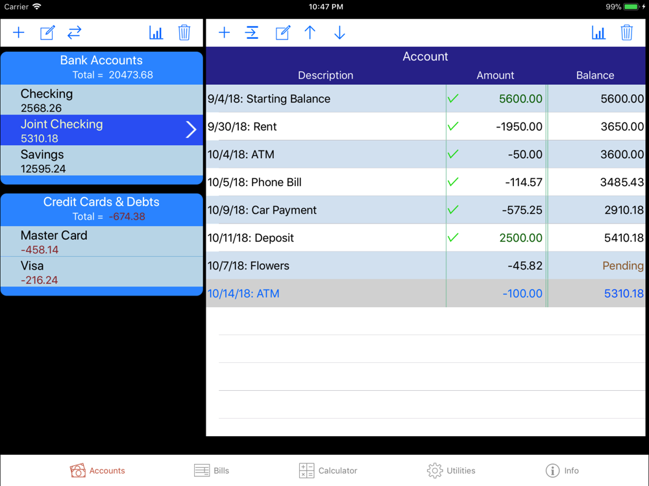Open the Calculator tab
Viewport: 649px width, 486px height.
tap(328, 470)
